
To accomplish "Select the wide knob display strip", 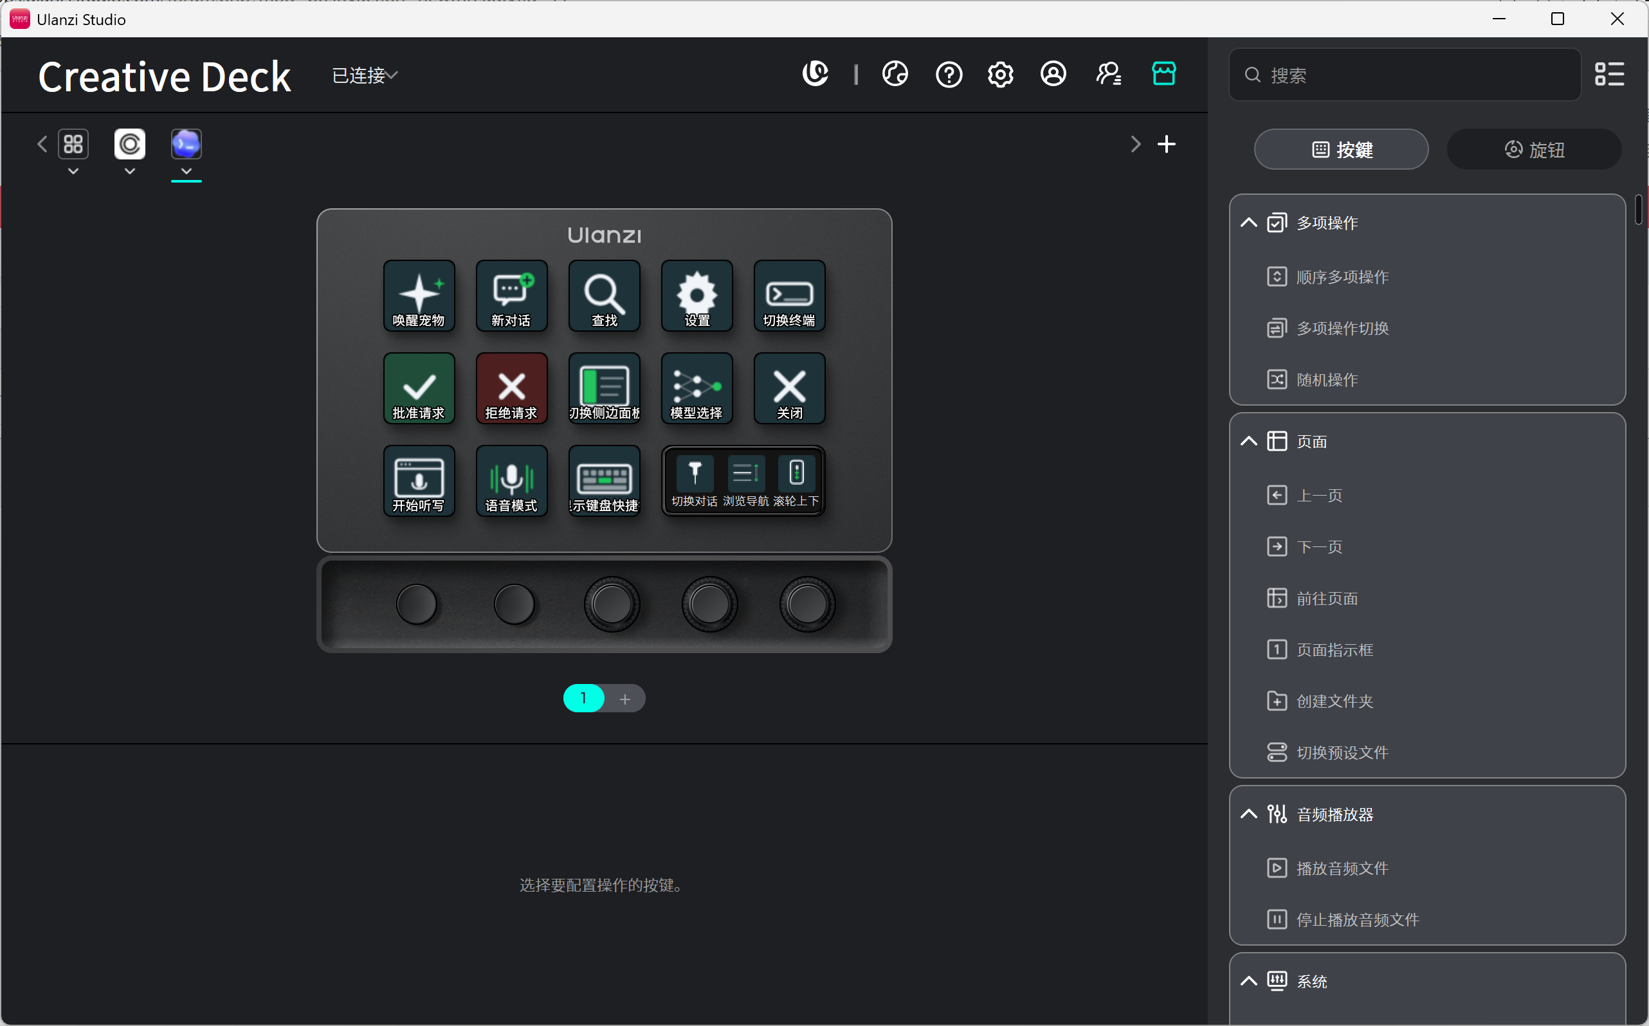I will (743, 480).
